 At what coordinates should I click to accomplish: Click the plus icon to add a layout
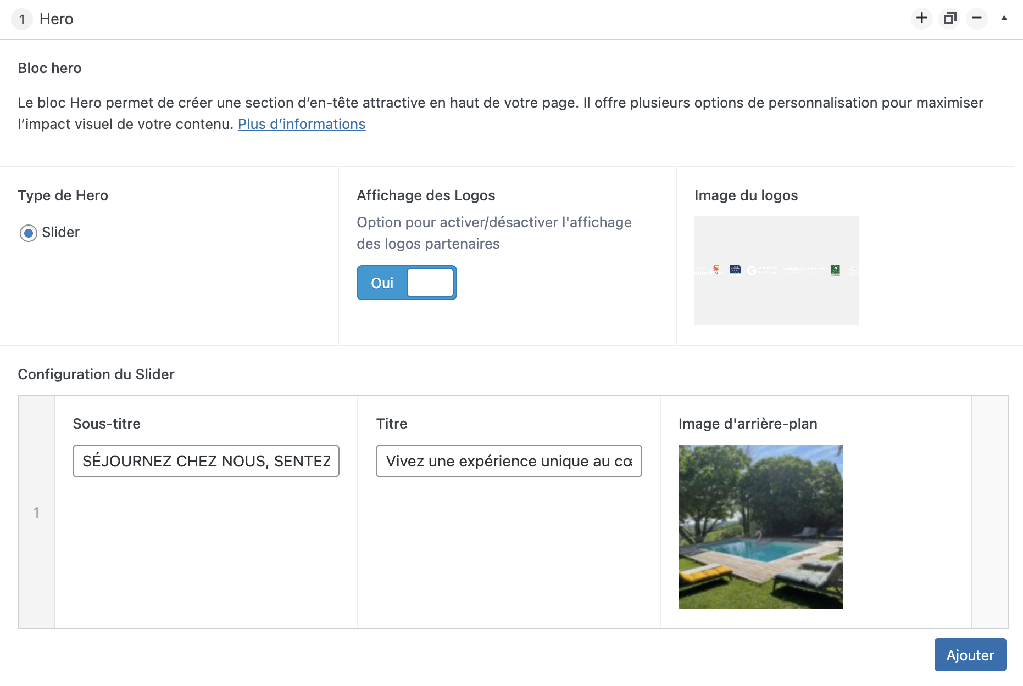pos(922,19)
